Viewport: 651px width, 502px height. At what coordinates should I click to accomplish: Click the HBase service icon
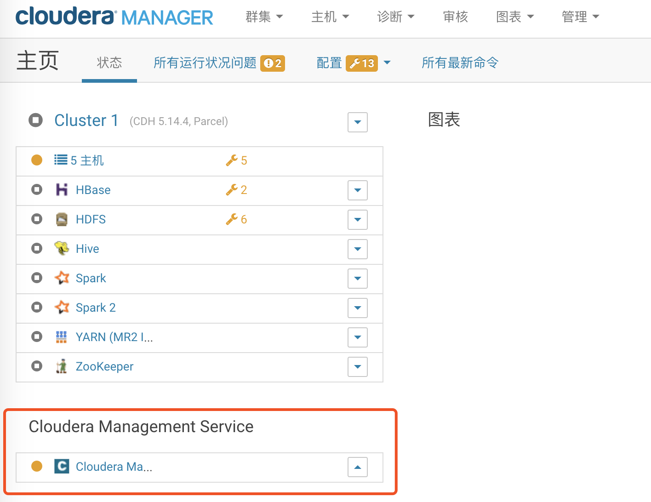62,189
